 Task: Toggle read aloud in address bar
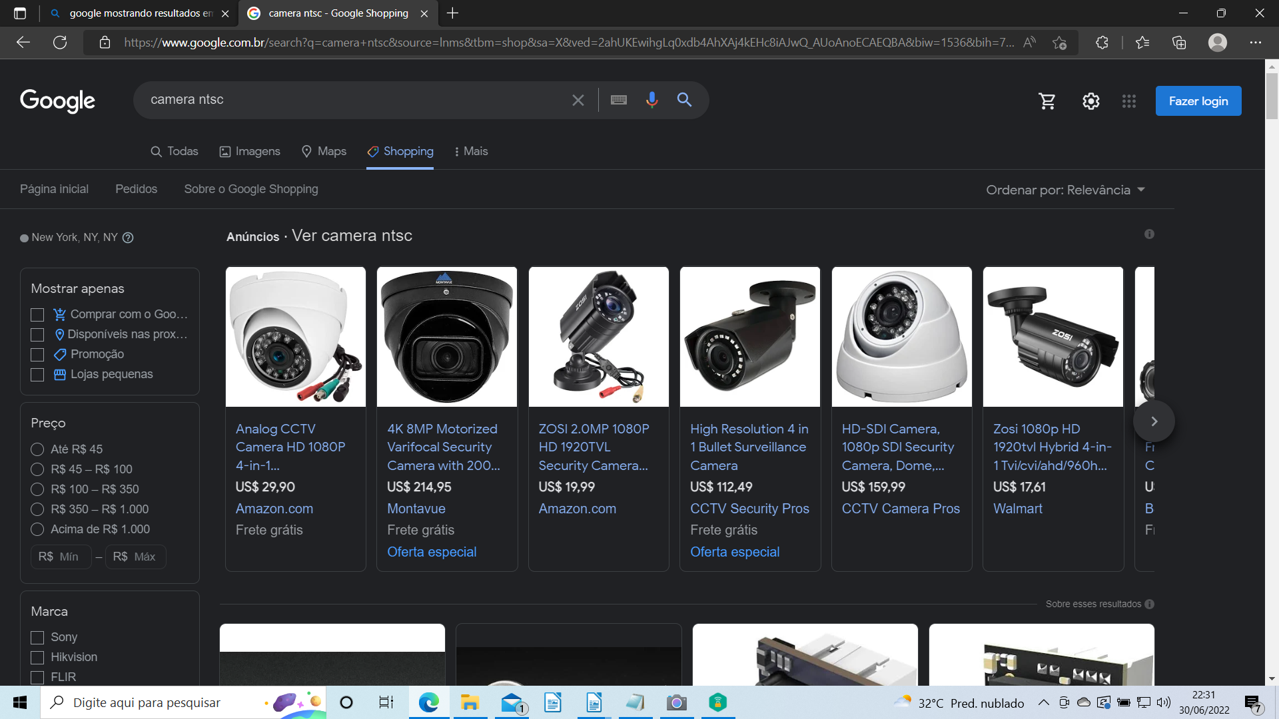click(x=1029, y=43)
